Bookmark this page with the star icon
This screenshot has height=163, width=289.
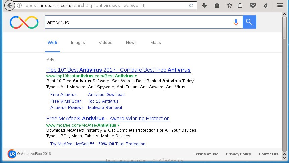[229, 5]
